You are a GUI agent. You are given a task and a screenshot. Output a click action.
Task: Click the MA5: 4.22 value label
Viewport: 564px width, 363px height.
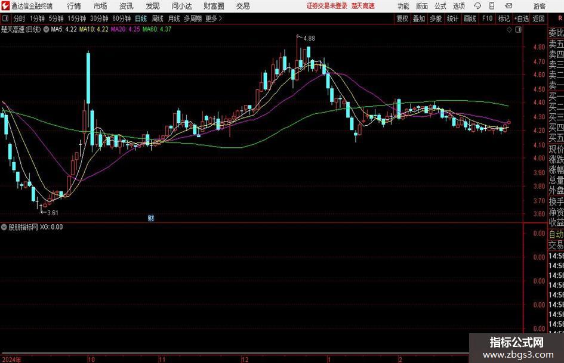point(64,29)
